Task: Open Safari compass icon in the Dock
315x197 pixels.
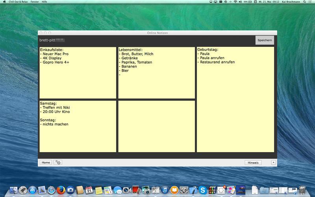Action: pyautogui.click(x=52, y=190)
